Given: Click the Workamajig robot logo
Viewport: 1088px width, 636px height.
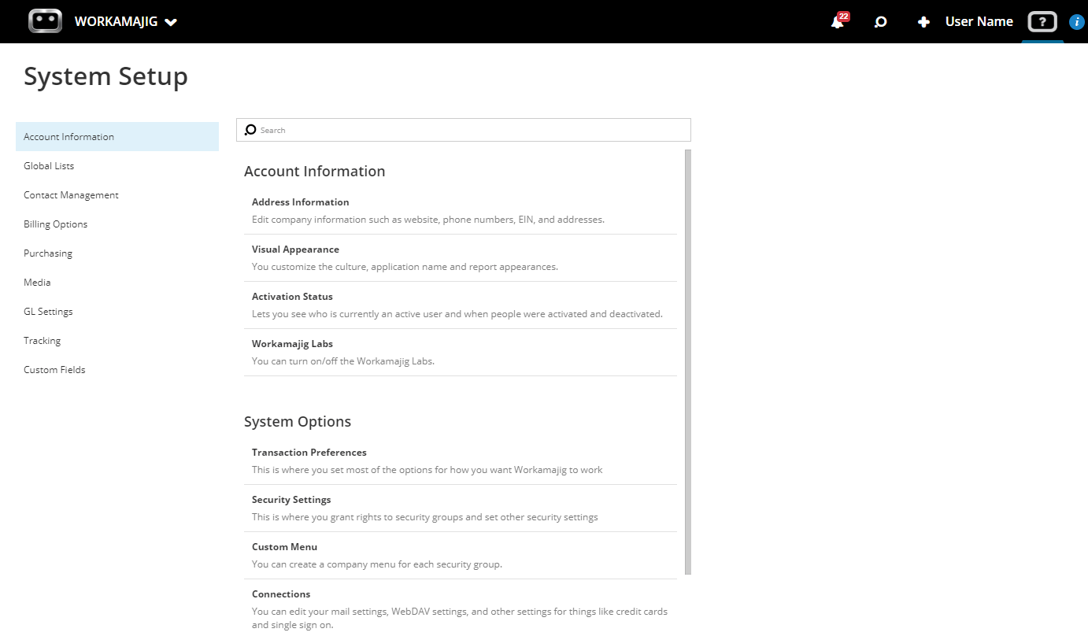Looking at the screenshot, I should click(45, 21).
